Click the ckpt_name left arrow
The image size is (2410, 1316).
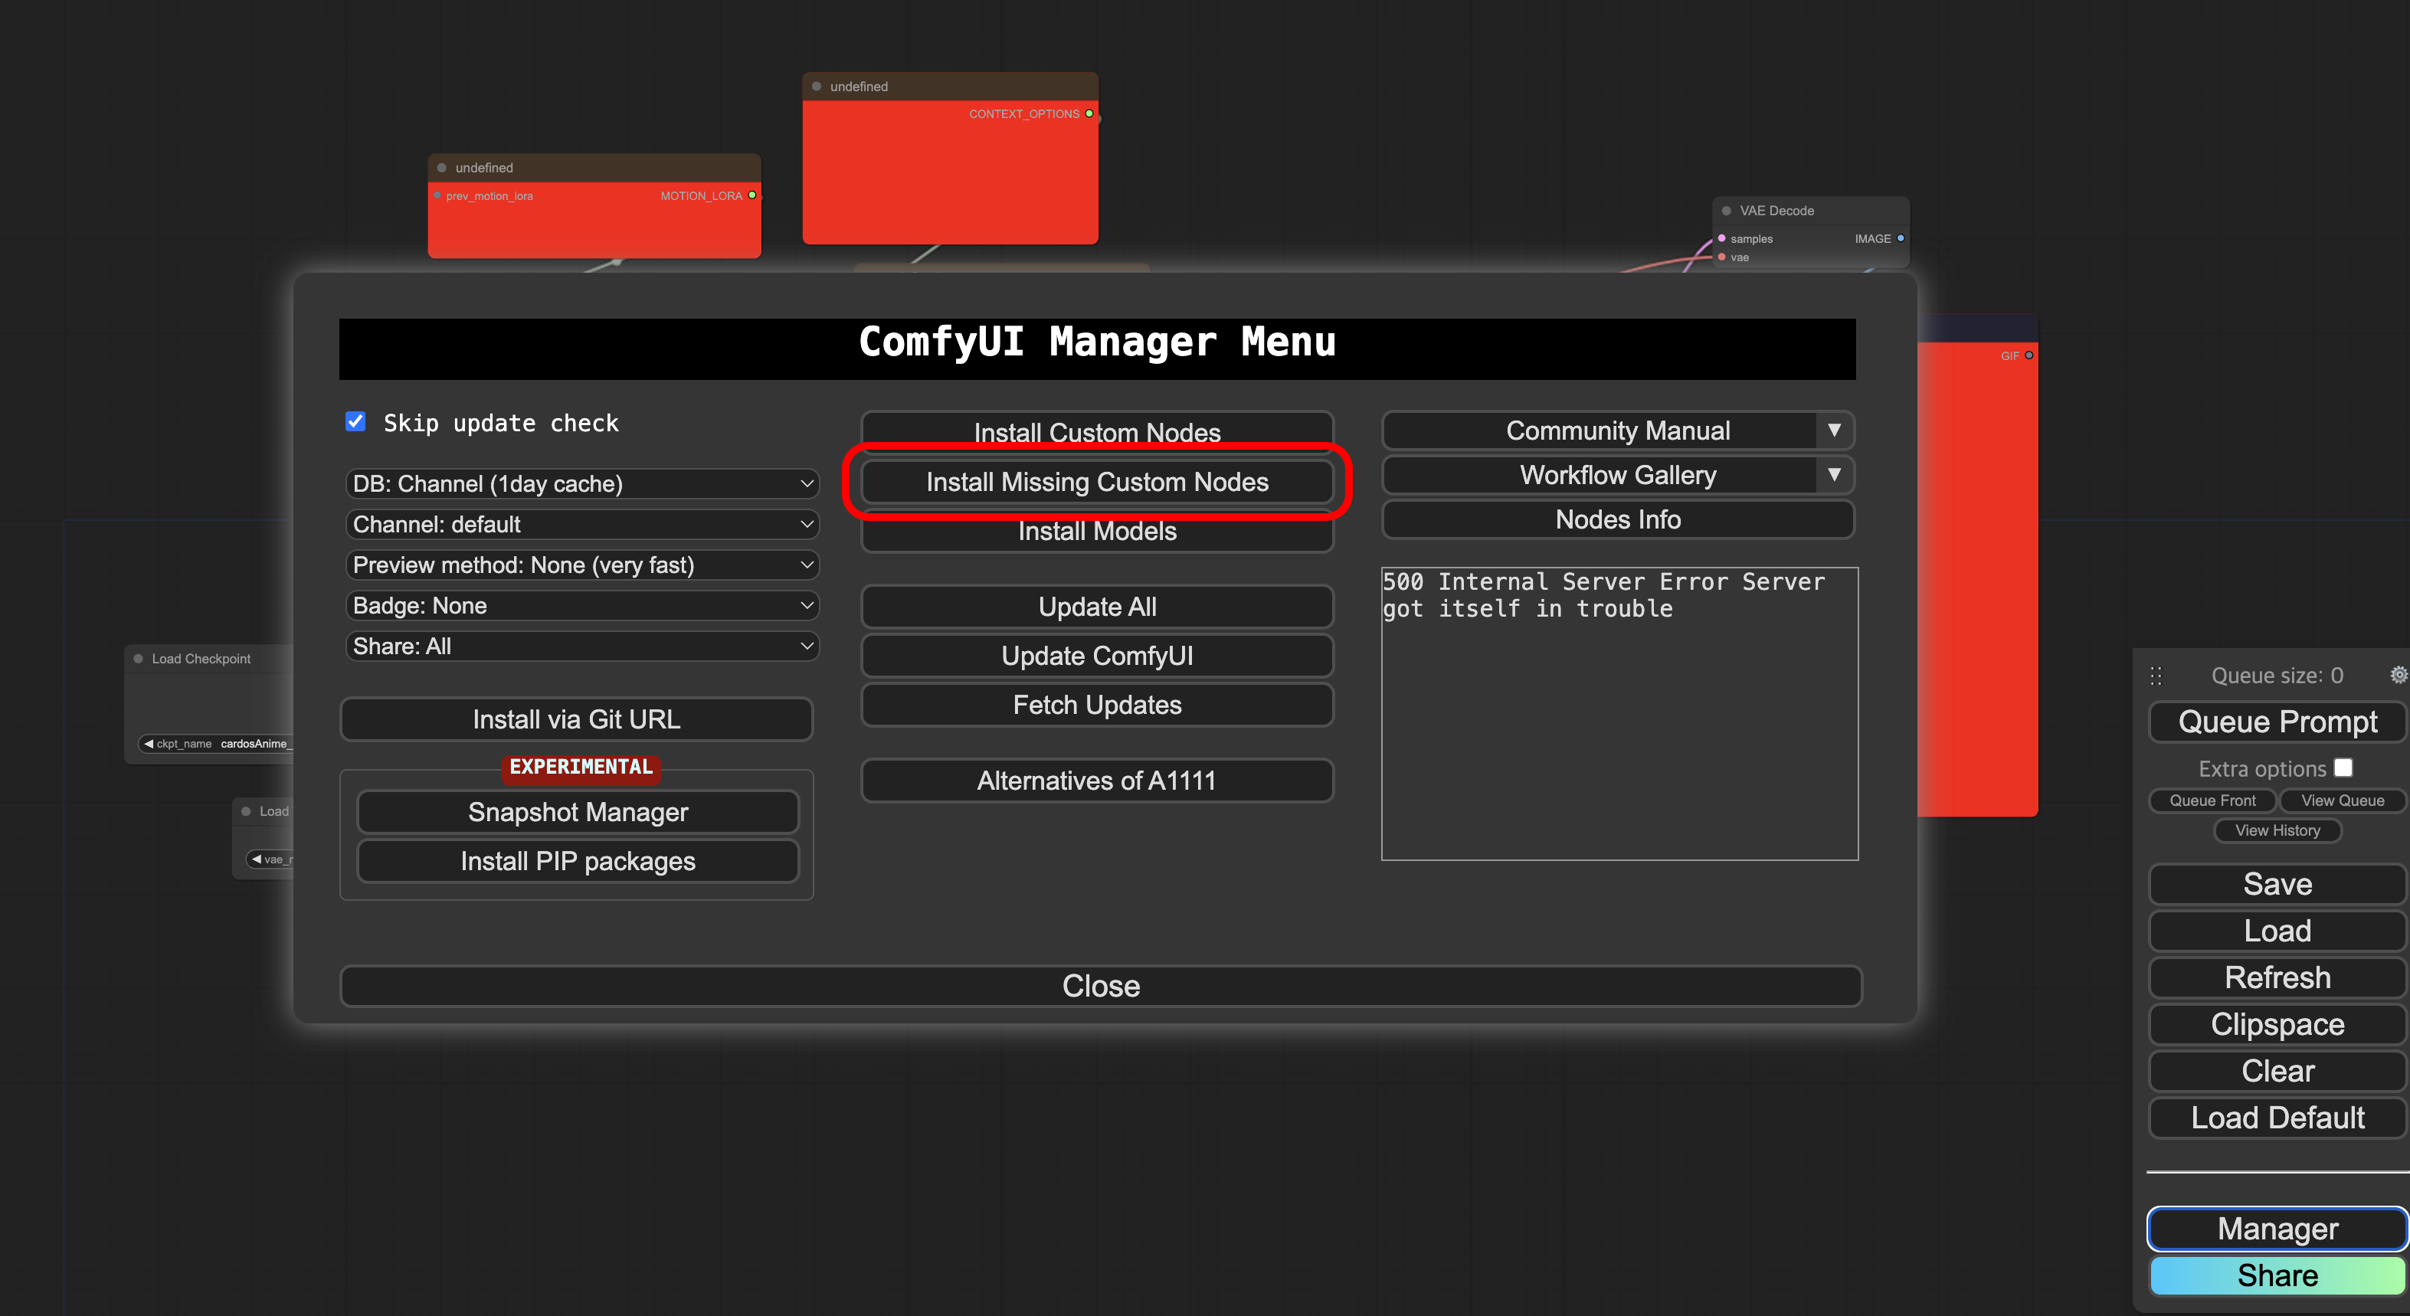coord(148,744)
